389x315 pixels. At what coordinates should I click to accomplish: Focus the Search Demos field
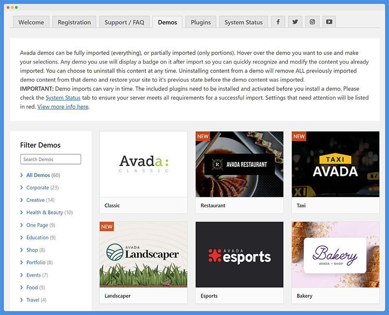pyautogui.click(x=51, y=159)
